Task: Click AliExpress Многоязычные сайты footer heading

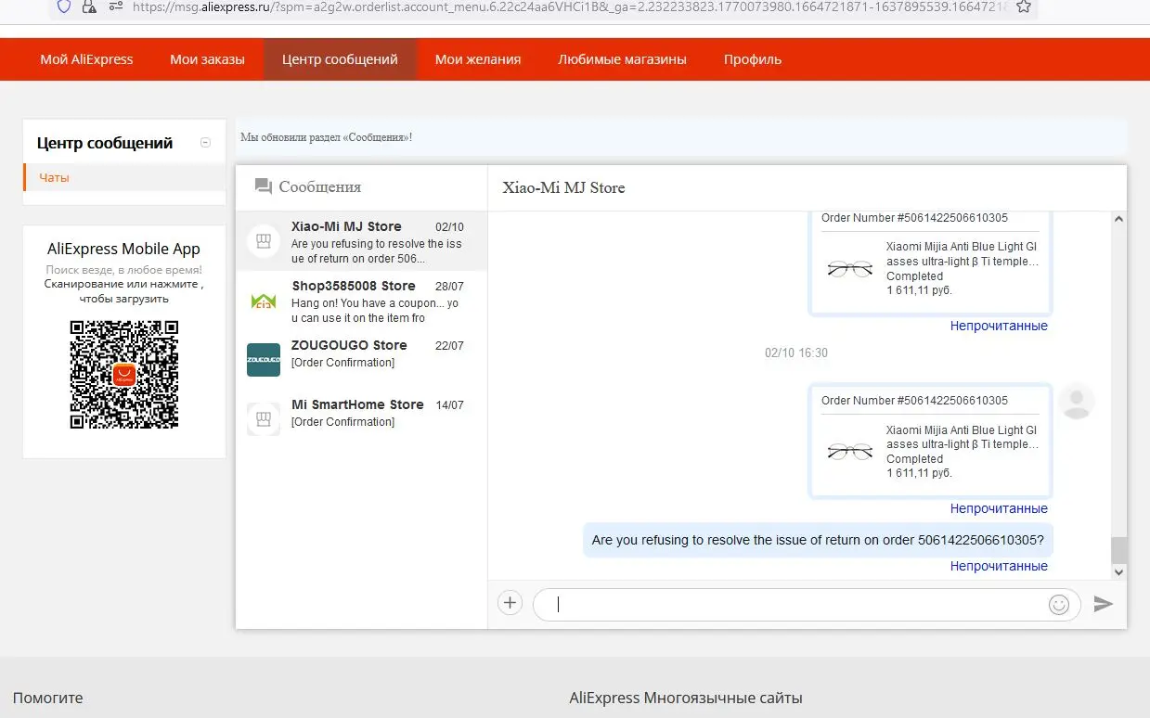Action: point(686,698)
